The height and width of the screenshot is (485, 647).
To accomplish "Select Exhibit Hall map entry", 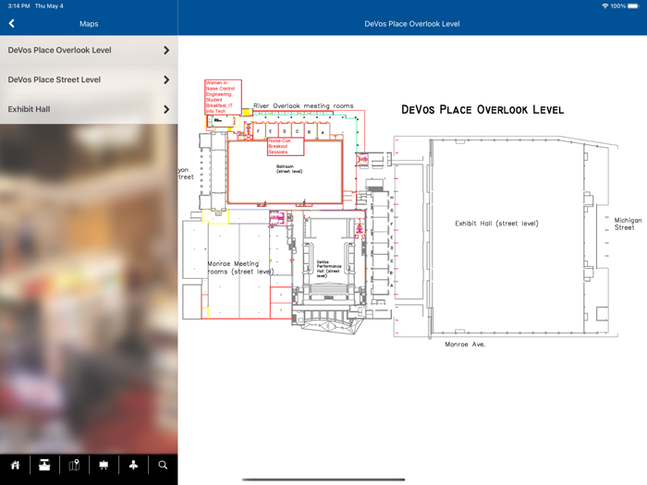I will pyautogui.click(x=89, y=109).
